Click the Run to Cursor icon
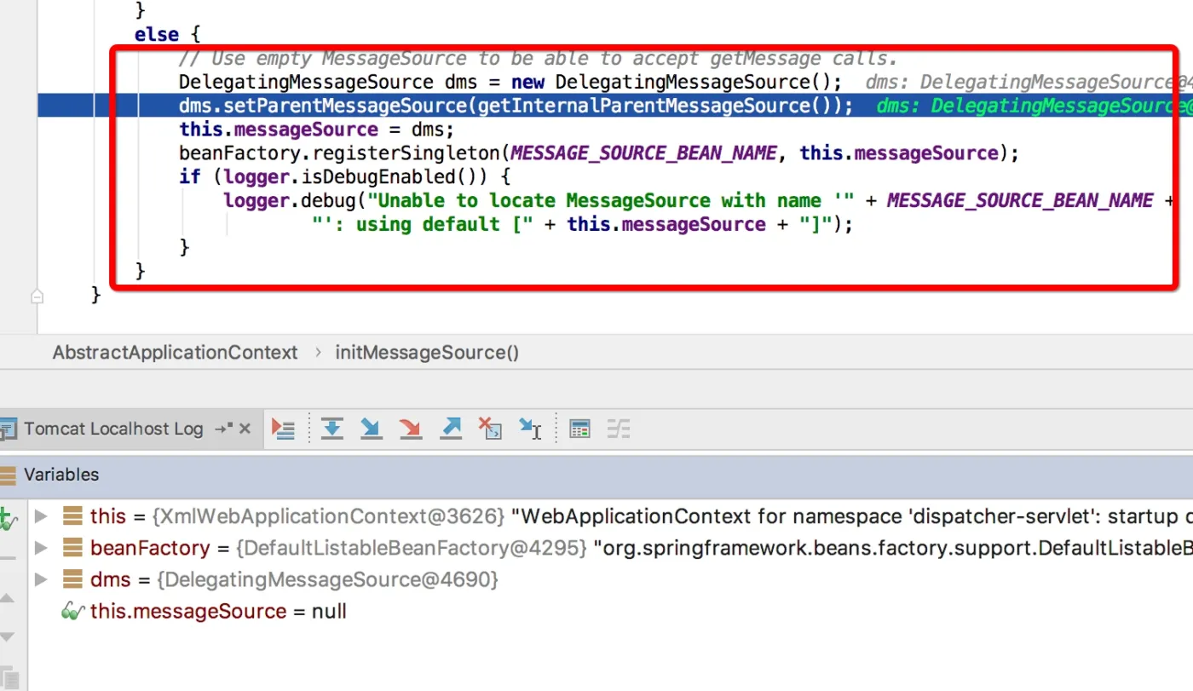The image size is (1193, 691). point(530,429)
